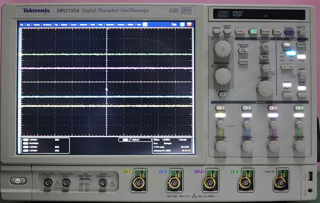Click the DVD drive tray
The width and height of the screenshot is (320, 203).
tap(259, 14)
